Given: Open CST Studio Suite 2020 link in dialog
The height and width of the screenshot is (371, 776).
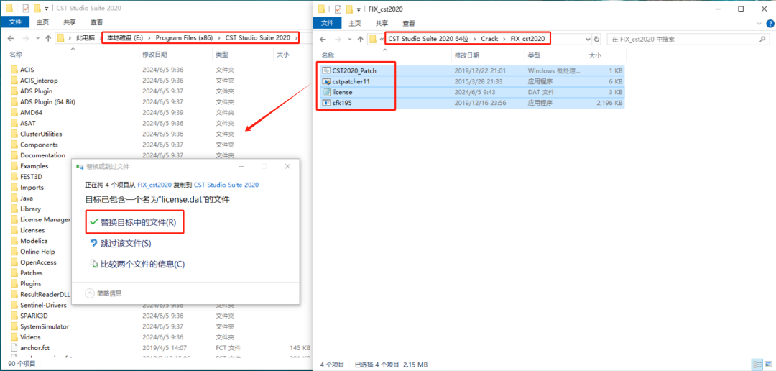Looking at the screenshot, I should click(226, 184).
